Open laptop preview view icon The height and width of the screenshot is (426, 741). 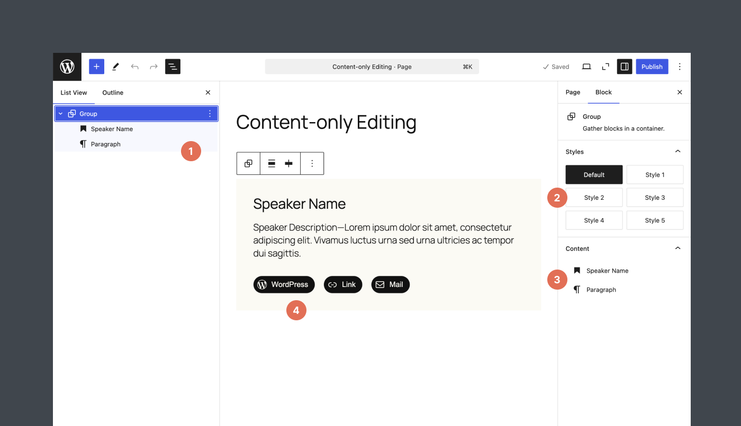click(x=586, y=67)
